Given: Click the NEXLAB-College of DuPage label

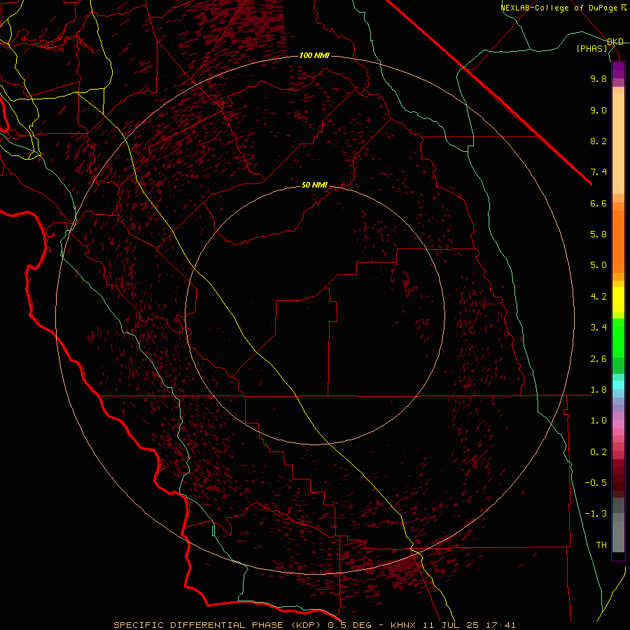Looking at the screenshot, I should pyautogui.click(x=561, y=8).
